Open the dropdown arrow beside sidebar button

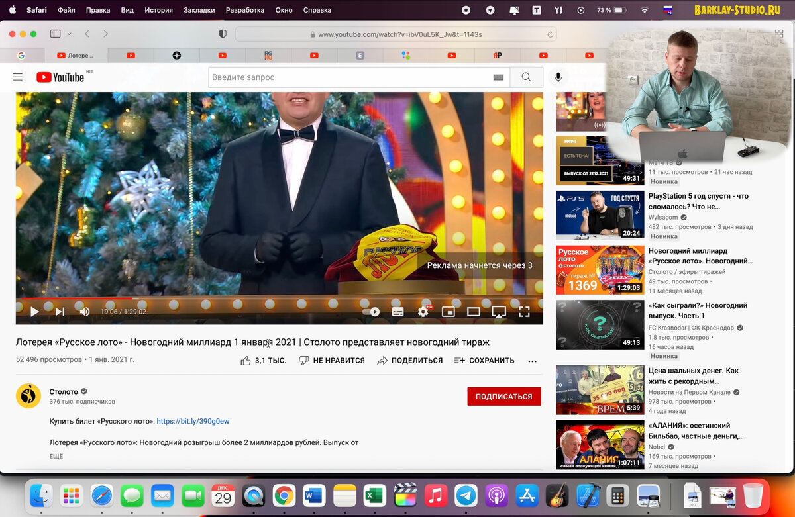coord(68,34)
